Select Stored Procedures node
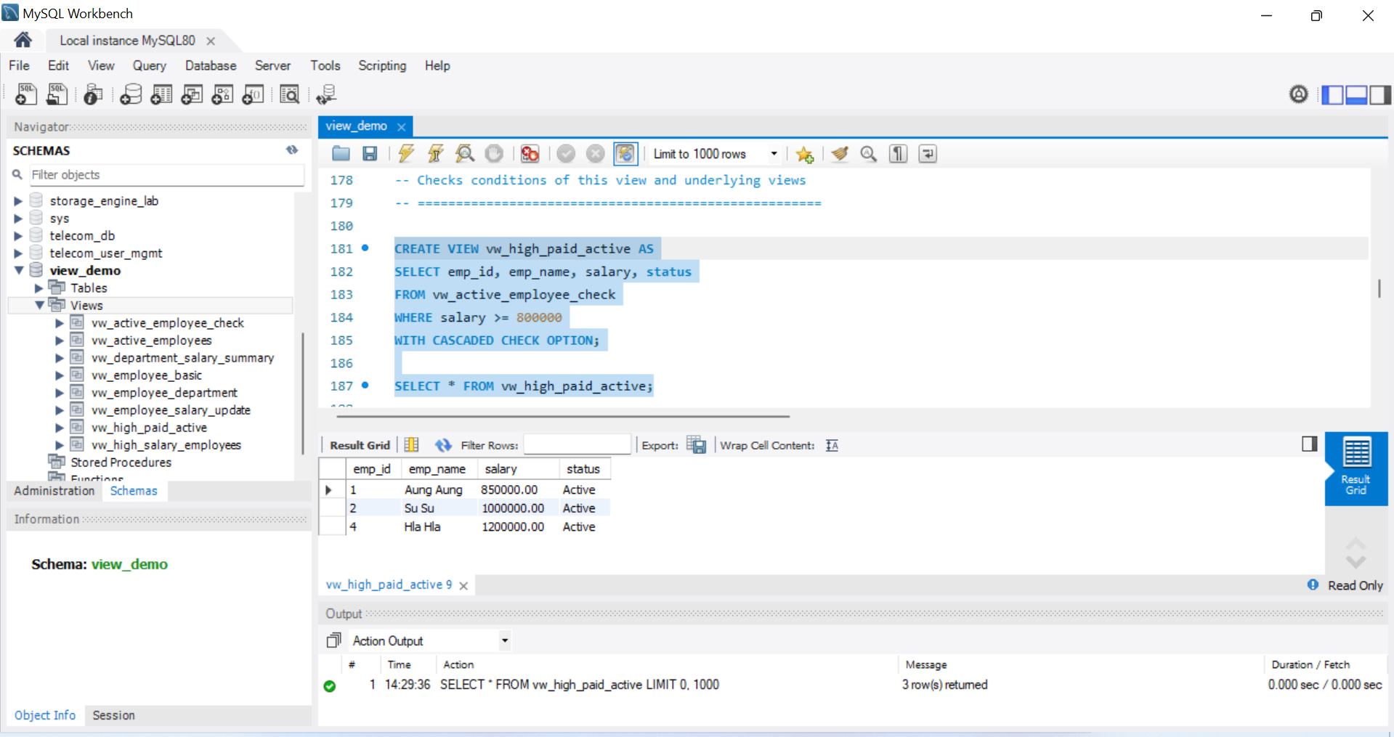 (x=121, y=463)
